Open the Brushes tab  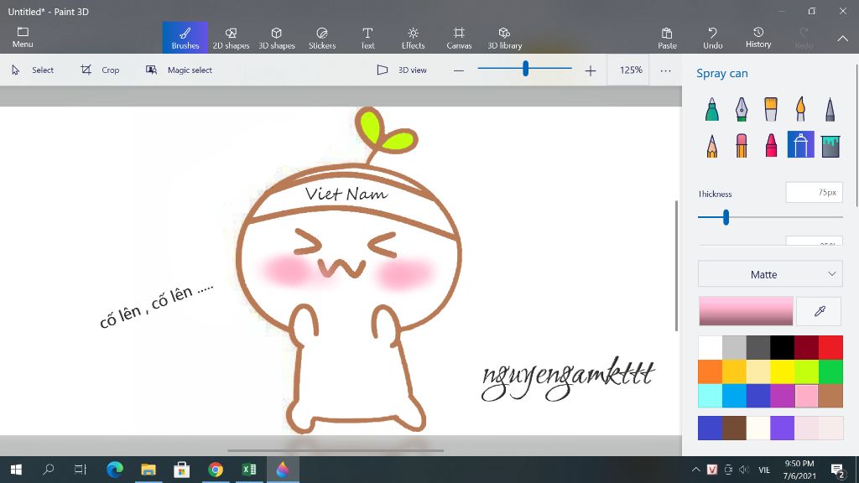point(185,38)
